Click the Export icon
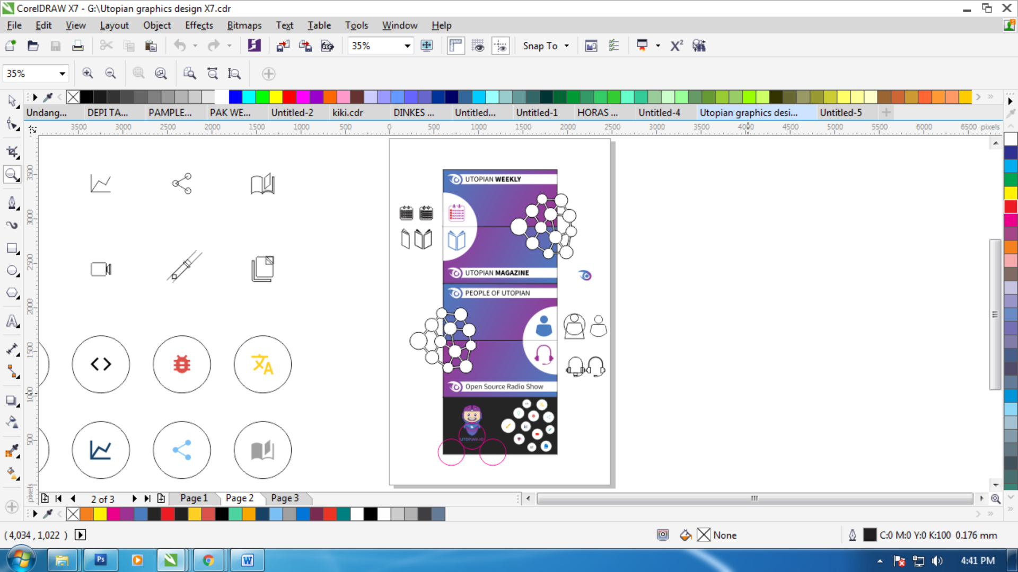 (305, 46)
